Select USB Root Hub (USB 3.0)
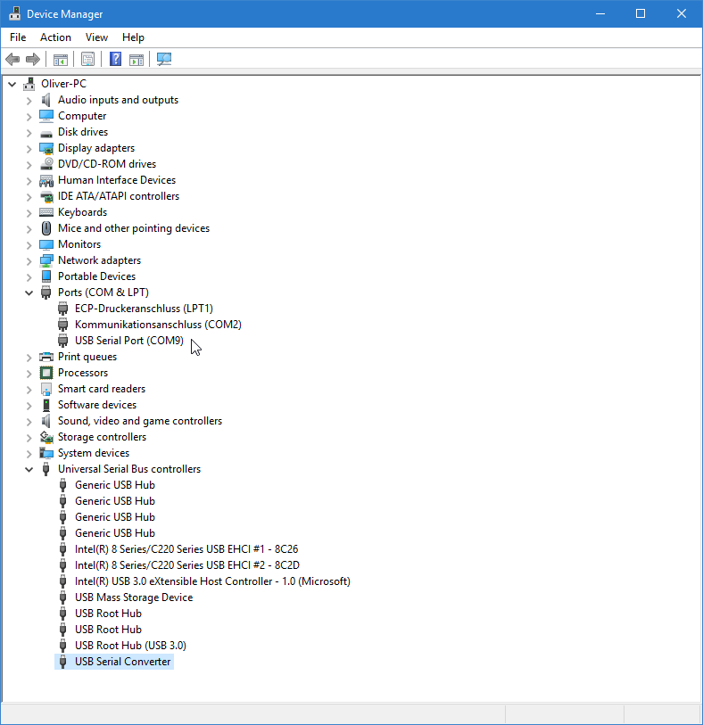703x725 pixels. (x=130, y=646)
